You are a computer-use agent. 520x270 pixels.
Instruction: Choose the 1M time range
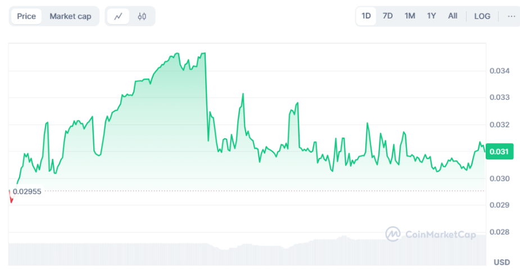click(x=409, y=16)
